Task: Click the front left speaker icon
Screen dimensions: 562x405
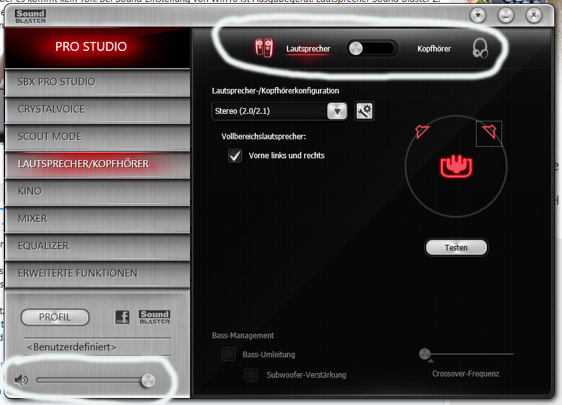Action: coord(422,132)
